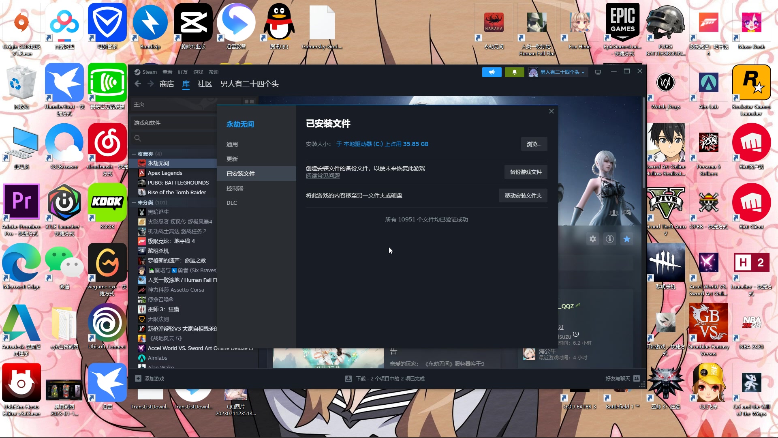
Task: Click the Steam forward arrow
Action: [150, 84]
